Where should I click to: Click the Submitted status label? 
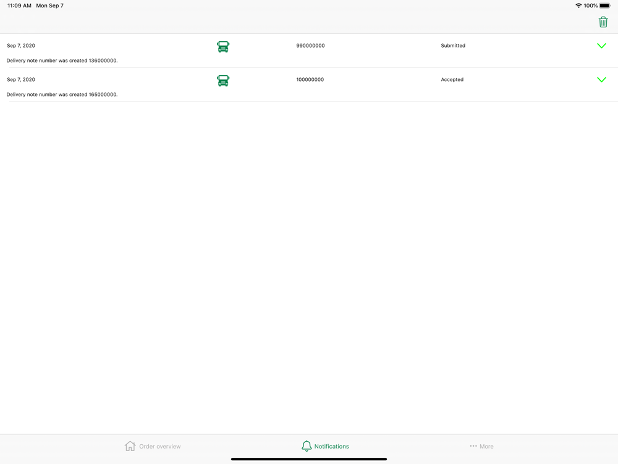tap(453, 46)
